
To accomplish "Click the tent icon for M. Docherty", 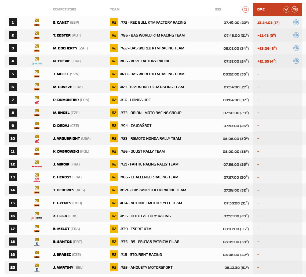I will [x=296, y=48].
